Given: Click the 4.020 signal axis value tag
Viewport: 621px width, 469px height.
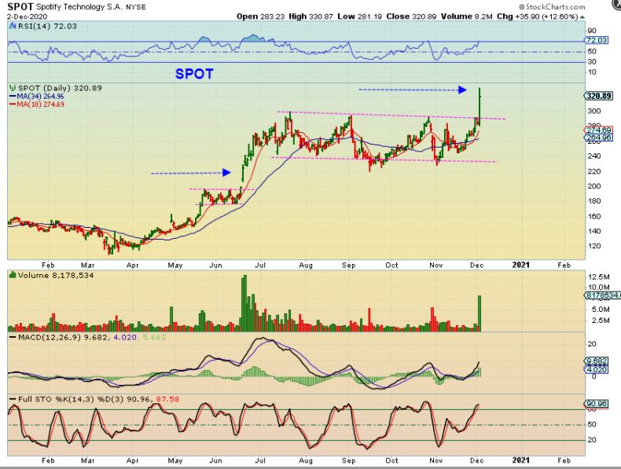Looking at the screenshot, I should [596, 370].
